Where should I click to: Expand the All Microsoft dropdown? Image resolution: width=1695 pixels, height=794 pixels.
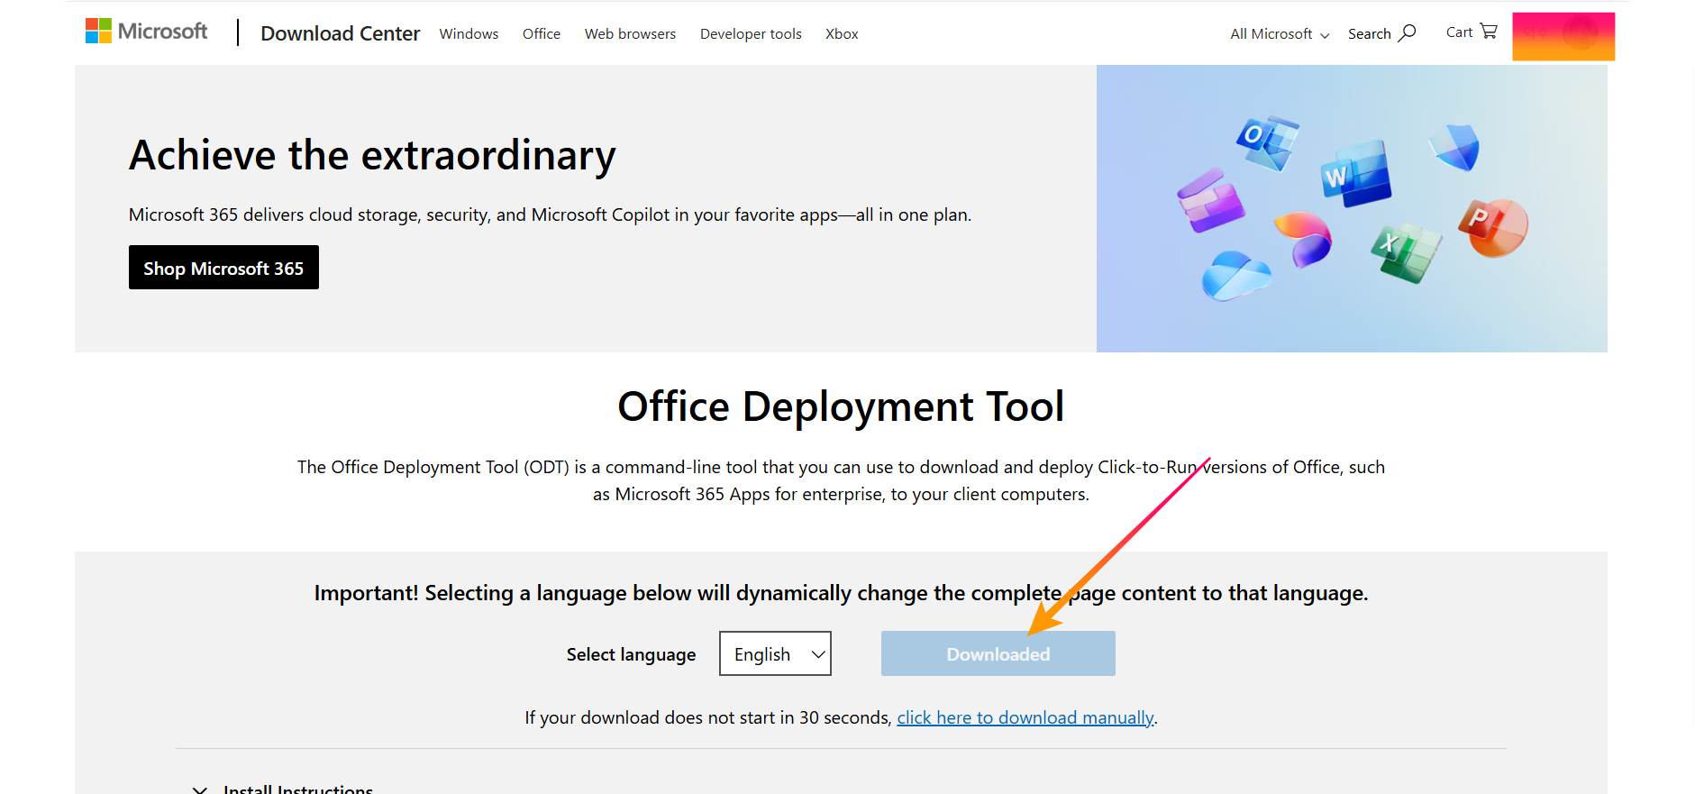(1280, 33)
